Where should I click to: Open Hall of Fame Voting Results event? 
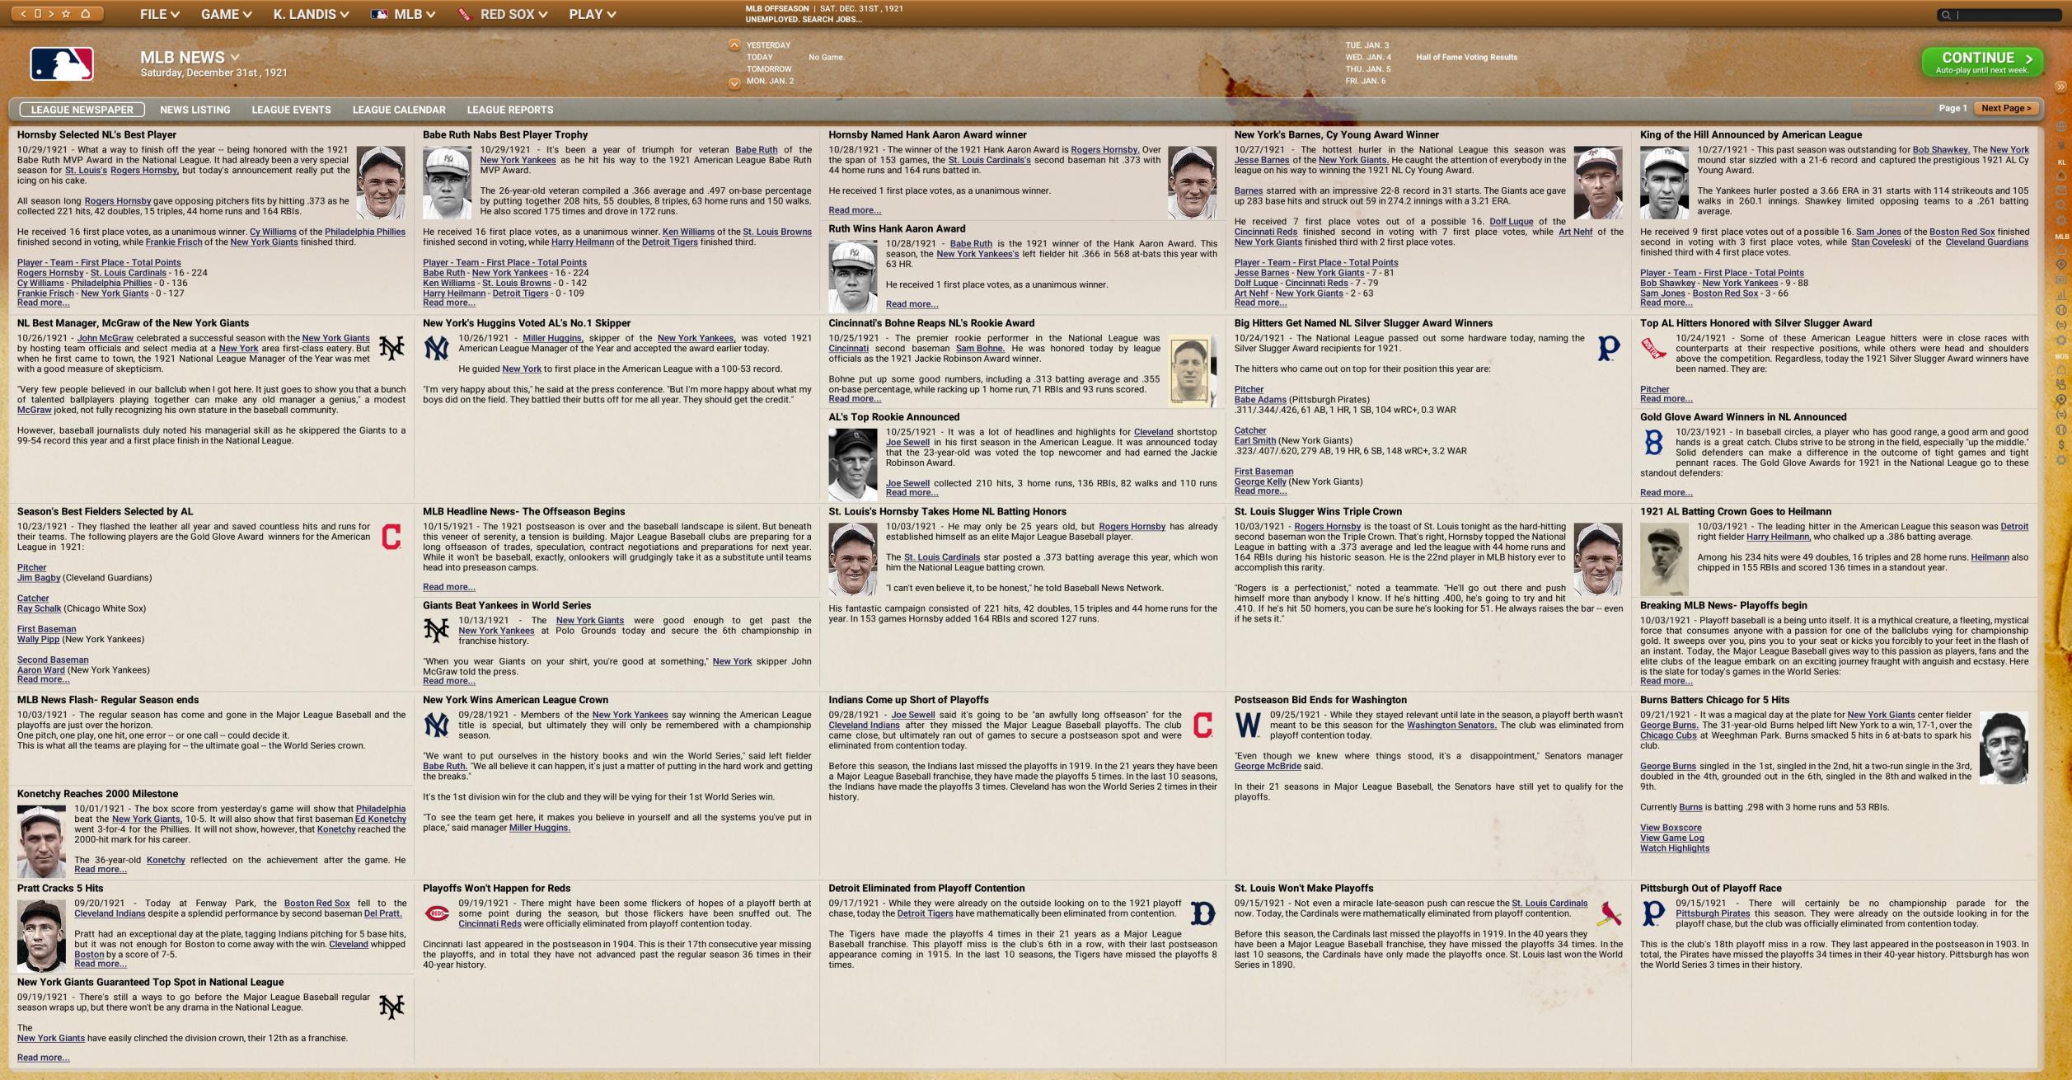click(1466, 57)
